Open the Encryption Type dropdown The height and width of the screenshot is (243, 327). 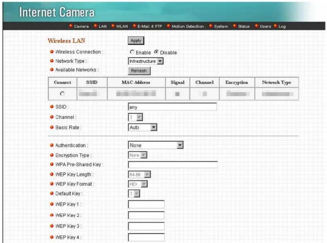137,155
